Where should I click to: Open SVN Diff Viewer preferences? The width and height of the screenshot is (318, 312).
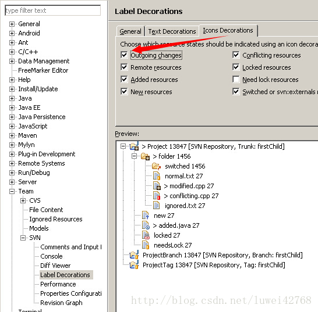(55, 266)
